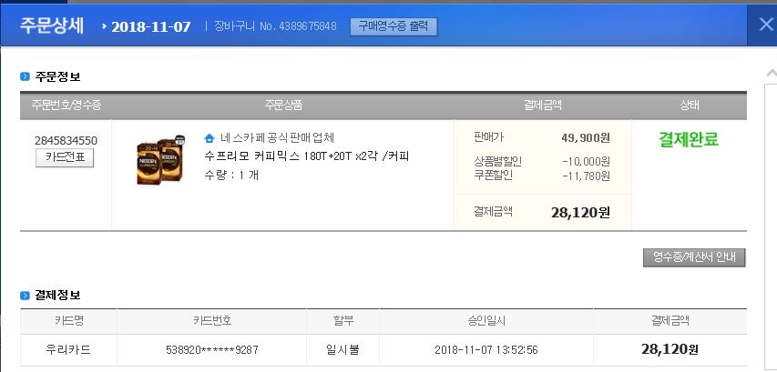
Task: Open the 수프리모 커피믹스 product name link
Action: pos(307,156)
